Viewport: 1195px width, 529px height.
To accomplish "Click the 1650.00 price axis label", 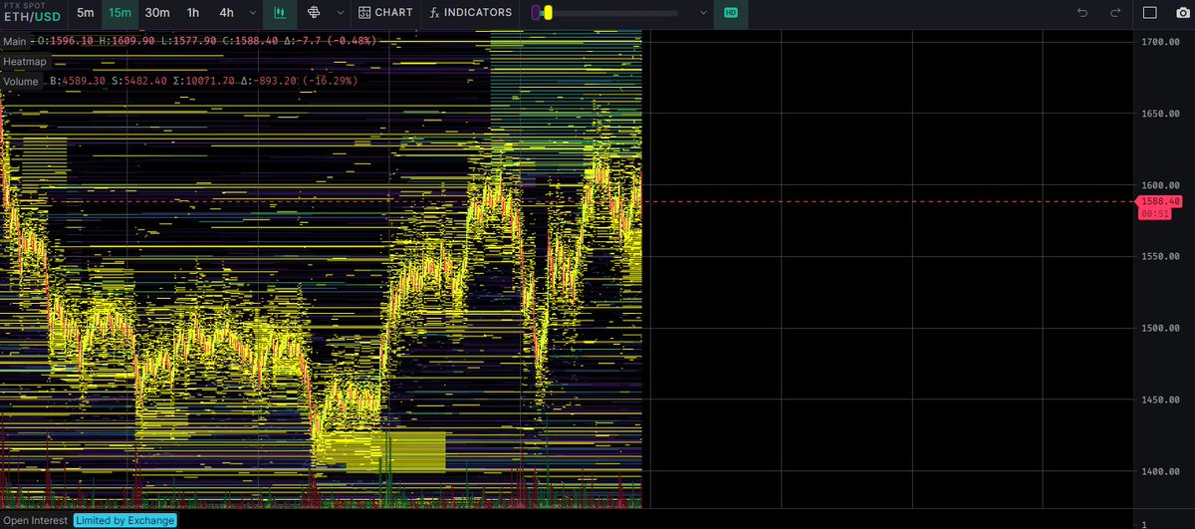I will (1159, 114).
